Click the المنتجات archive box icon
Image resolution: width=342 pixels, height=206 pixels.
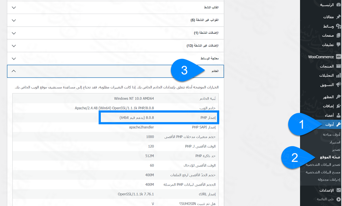click(338, 66)
